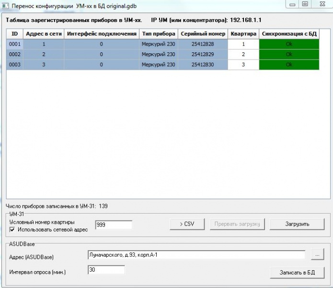Image resolution: width=333 pixels, height=288 pixels.
Task: Click the Квартира cell with value 2
Action: pos(243,54)
